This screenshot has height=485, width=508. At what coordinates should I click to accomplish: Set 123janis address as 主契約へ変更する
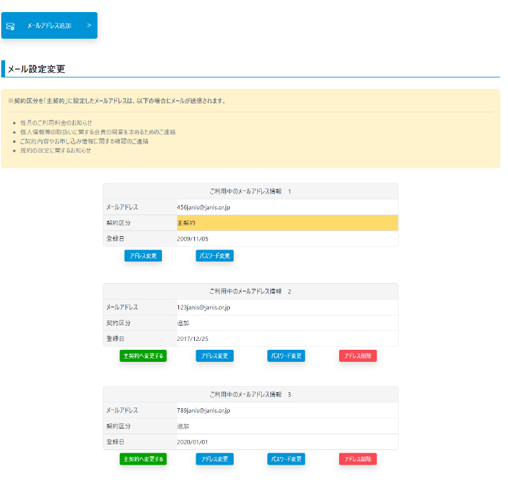coord(143,355)
